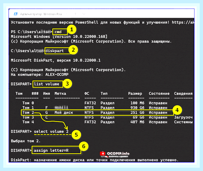Click the 'Том 2' row label

(28, 112)
